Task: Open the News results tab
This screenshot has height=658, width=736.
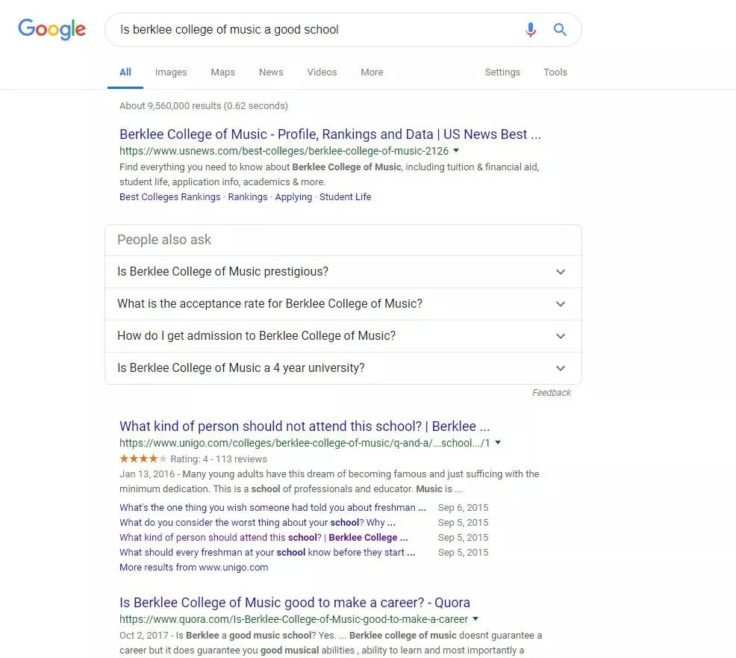Action: point(271,72)
